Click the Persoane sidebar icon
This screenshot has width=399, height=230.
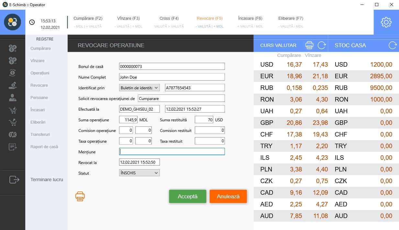click(x=13, y=98)
